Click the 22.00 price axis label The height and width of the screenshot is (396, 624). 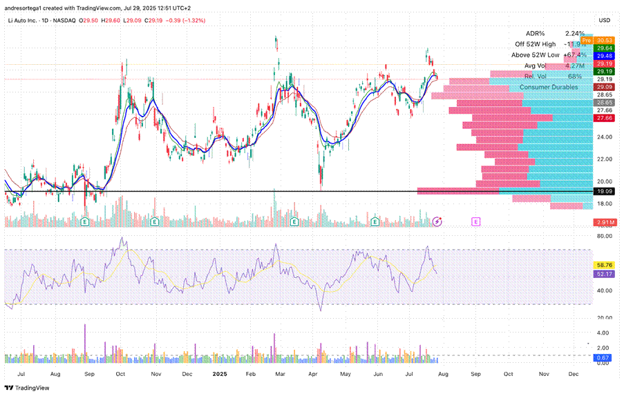[x=604, y=159]
